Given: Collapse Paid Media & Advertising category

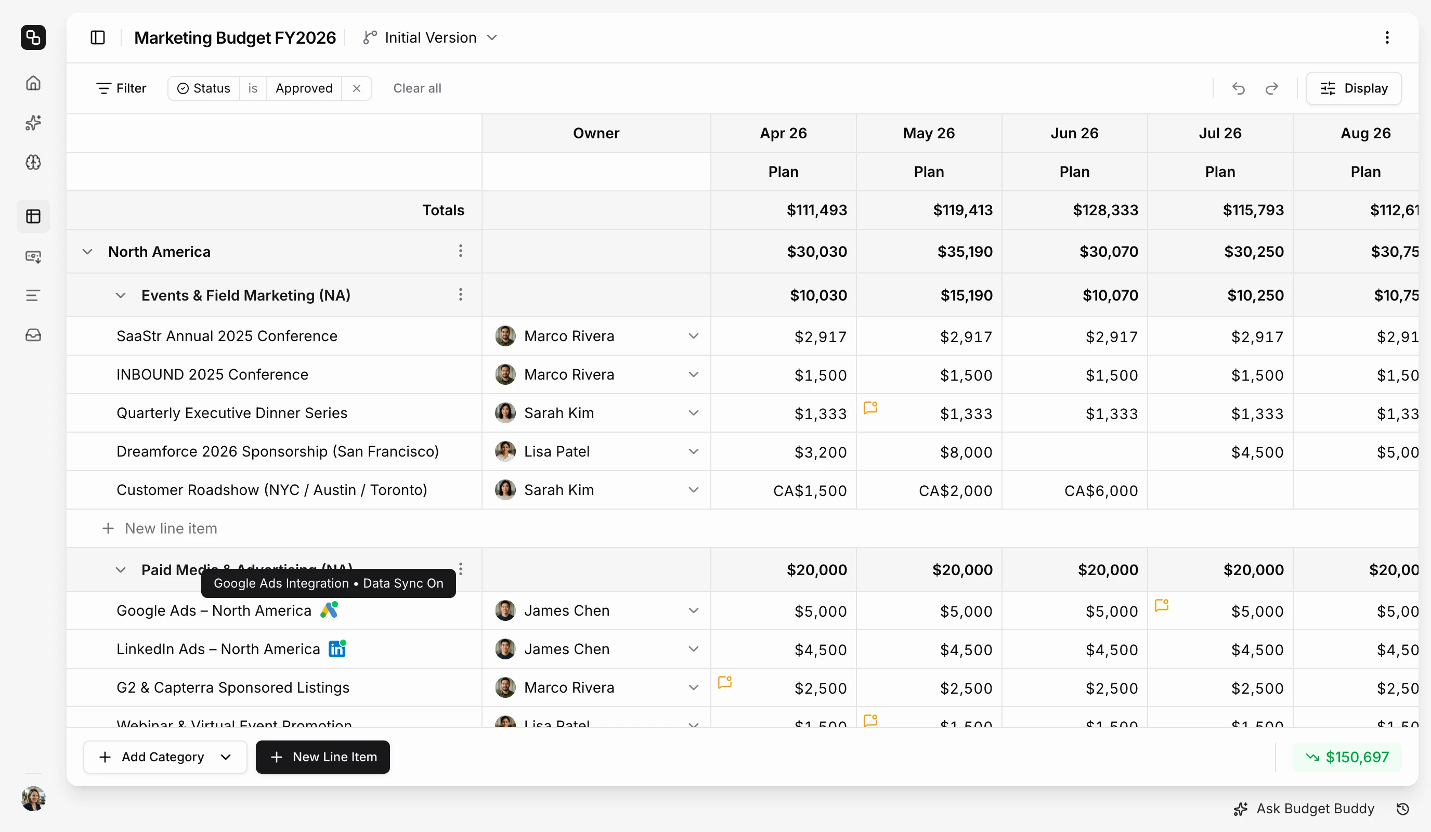Looking at the screenshot, I should 121,569.
